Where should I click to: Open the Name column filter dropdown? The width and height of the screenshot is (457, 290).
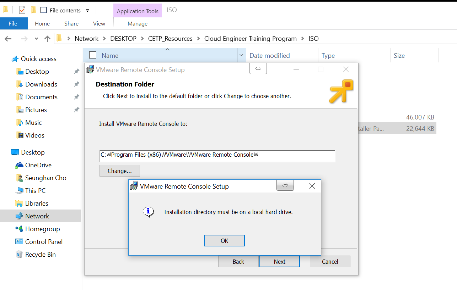click(x=241, y=55)
